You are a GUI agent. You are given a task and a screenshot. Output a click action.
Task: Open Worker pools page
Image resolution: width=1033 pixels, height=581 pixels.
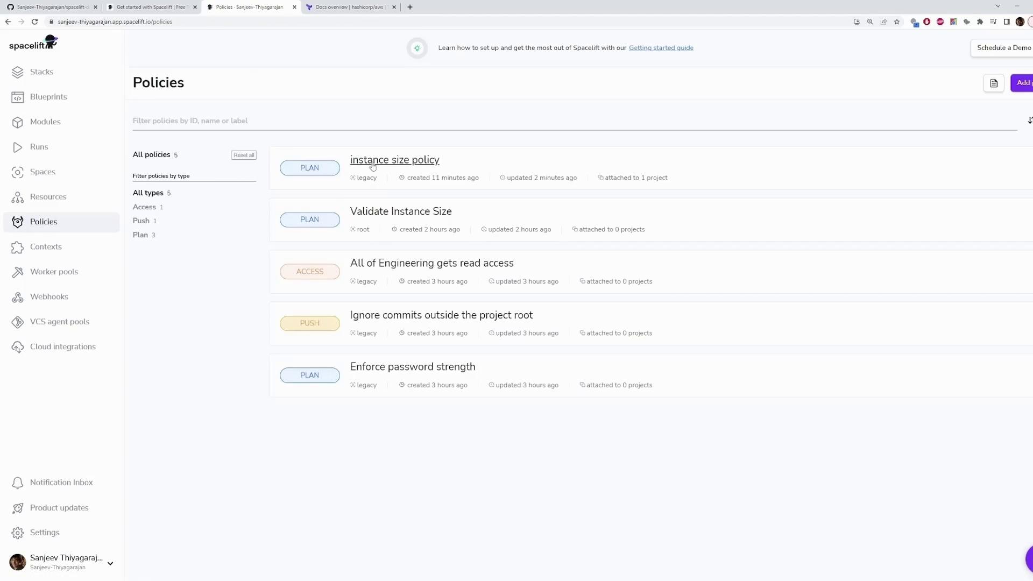(x=54, y=272)
